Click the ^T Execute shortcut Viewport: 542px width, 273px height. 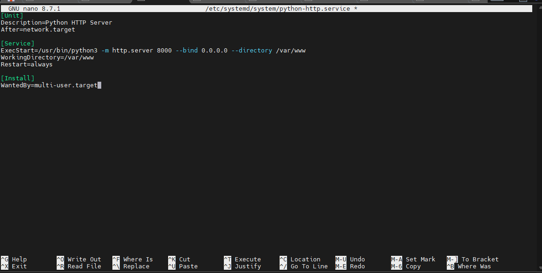(x=242, y=259)
